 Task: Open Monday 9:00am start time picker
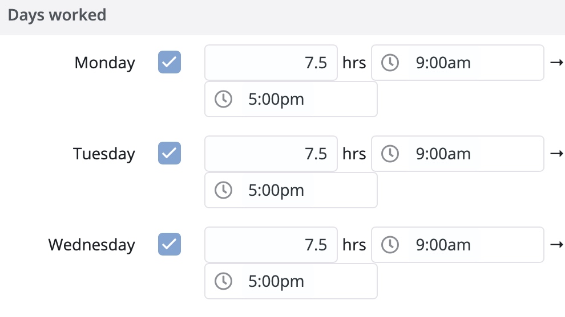pos(458,63)
